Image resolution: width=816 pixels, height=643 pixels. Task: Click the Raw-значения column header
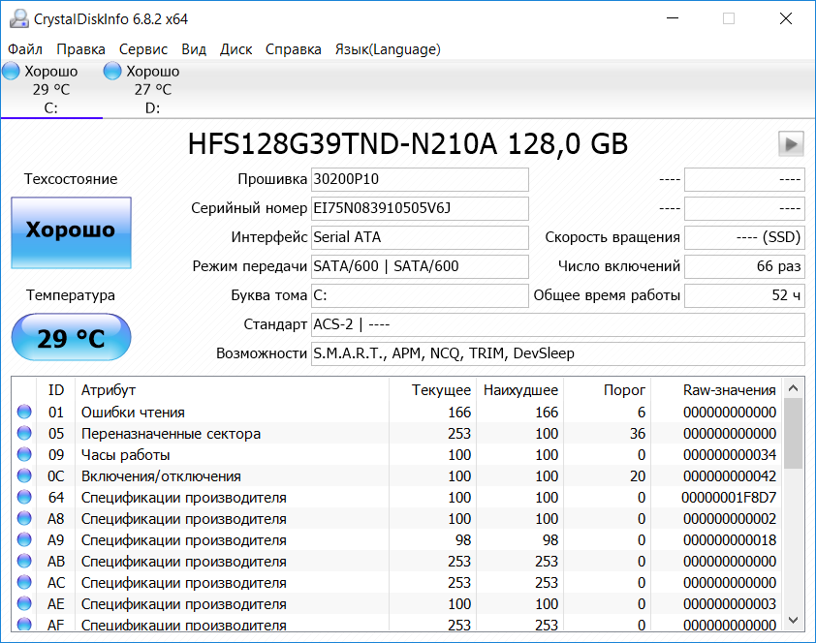[716, 390]
